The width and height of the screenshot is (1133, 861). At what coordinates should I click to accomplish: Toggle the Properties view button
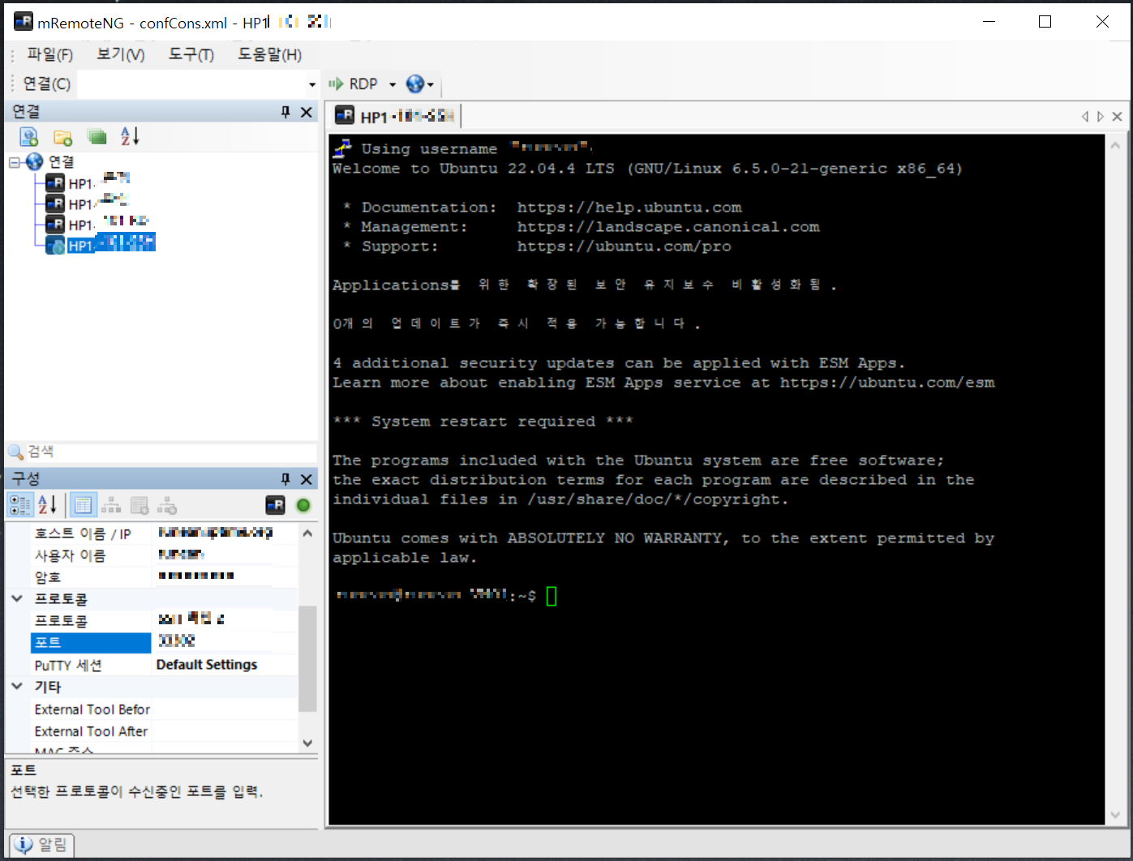coord(84,505)
